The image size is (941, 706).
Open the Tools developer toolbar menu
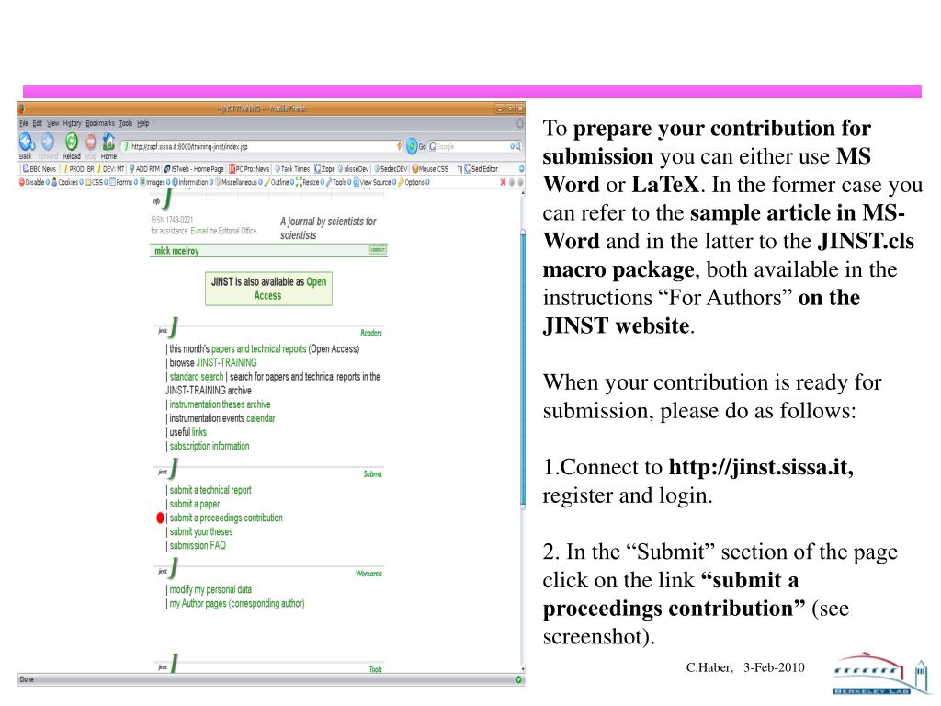tap(338, 182)
